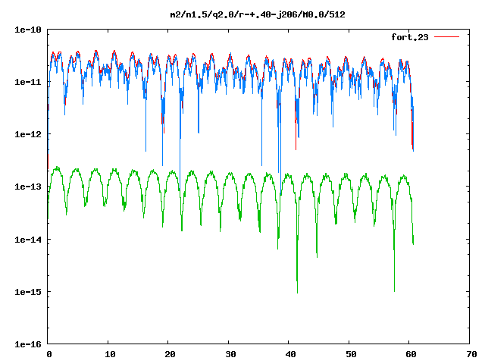This screenshot has height=364, width=485.
Task: Click x-axis label 60
Action: 411,354
